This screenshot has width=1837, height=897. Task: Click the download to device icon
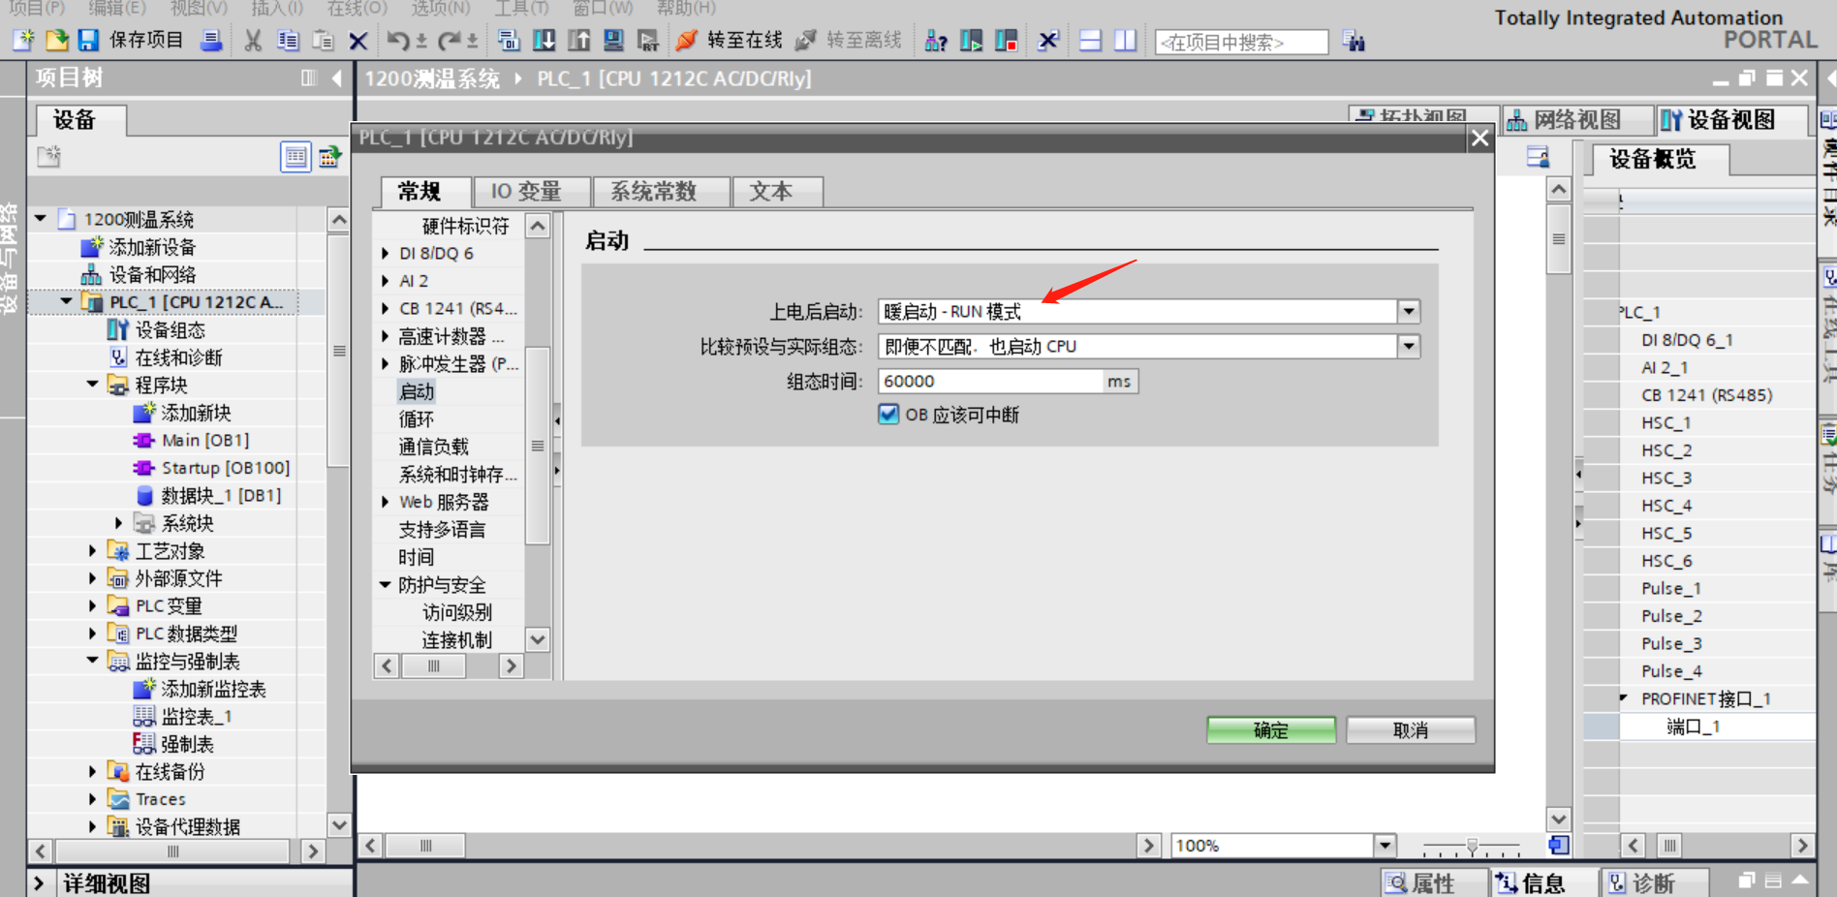click(545, 40)
